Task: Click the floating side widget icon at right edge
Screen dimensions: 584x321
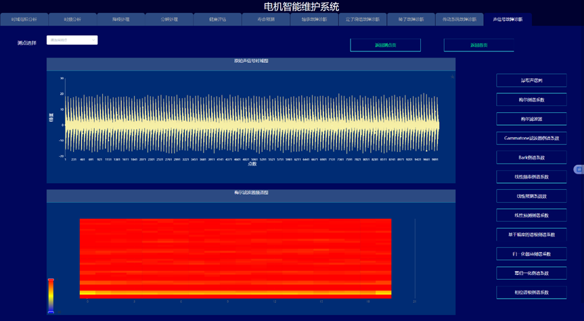Action: click(x=579, y=169)
